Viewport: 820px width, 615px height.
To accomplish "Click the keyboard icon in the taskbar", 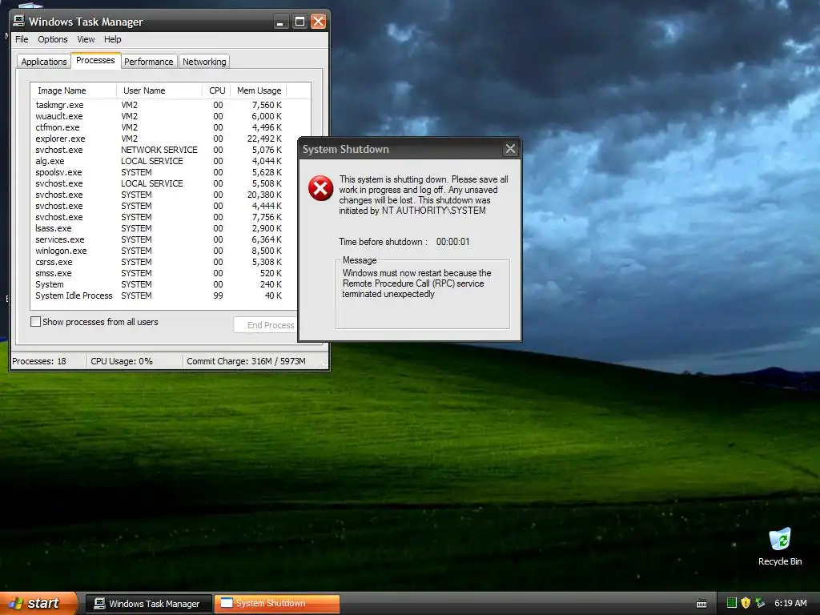I will (x=701, y=604).
